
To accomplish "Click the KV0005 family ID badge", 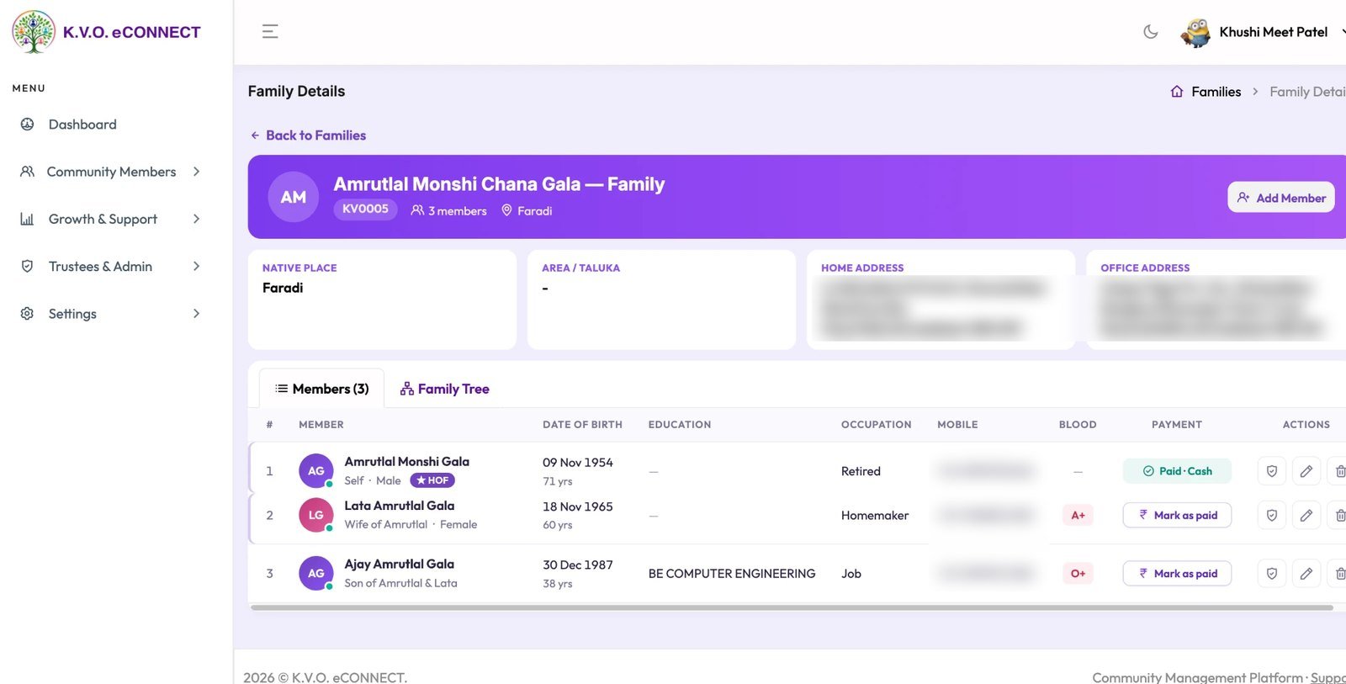I will [365, 209].
